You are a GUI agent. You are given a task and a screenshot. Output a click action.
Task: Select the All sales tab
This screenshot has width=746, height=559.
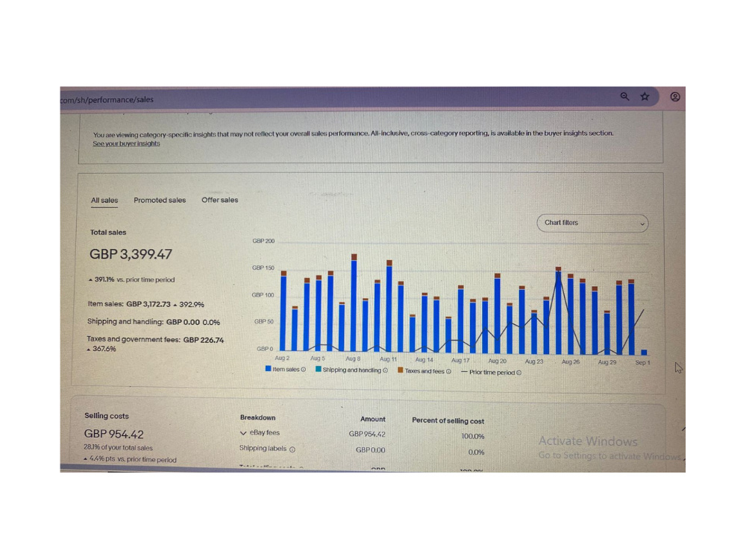pos(104,200)
